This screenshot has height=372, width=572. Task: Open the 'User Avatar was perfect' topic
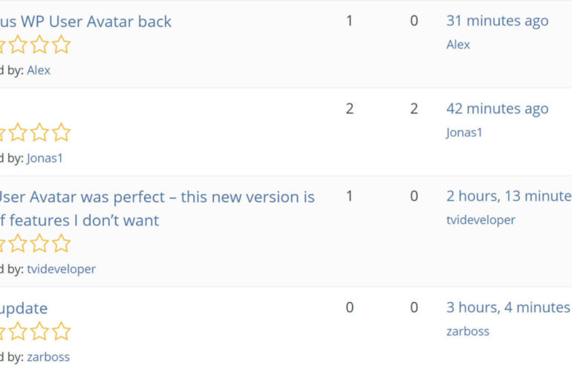(156, 197)
